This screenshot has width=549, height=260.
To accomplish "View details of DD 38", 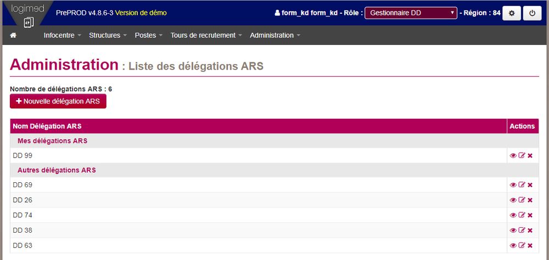I will [513, 230].
